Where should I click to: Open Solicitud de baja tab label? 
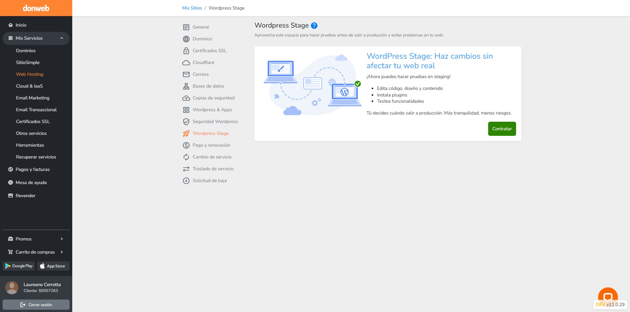click(x=209, y=180)
